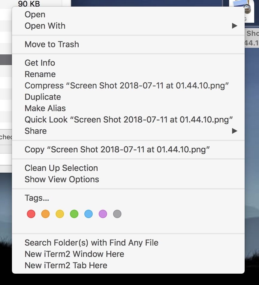
Task: Apply the gray tag color
Action: point(117,214)
